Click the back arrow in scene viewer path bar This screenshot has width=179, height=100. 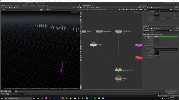click(2, 7)
